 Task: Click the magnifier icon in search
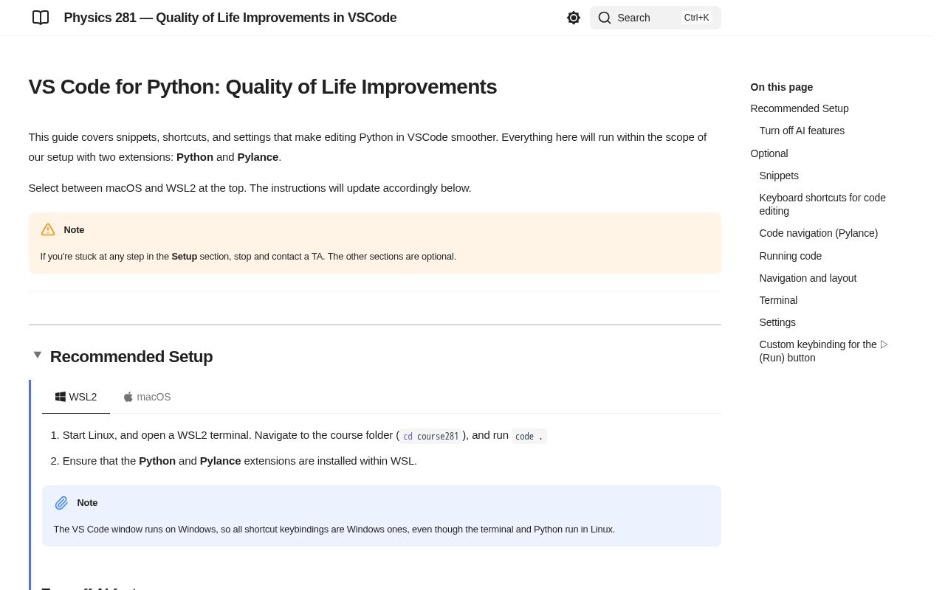[605, 18]
